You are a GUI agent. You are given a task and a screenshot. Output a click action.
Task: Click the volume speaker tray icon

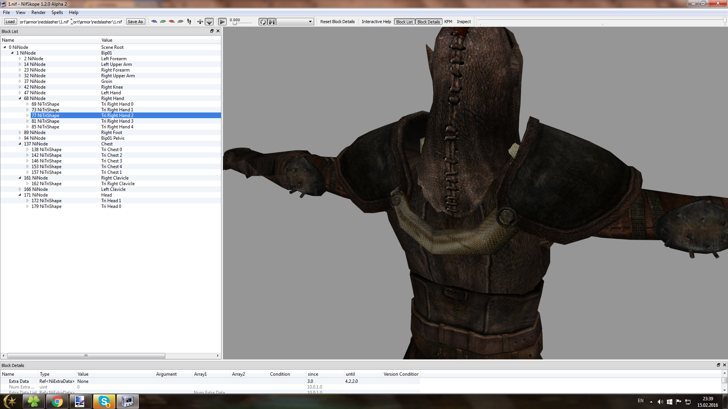point(660,402)
